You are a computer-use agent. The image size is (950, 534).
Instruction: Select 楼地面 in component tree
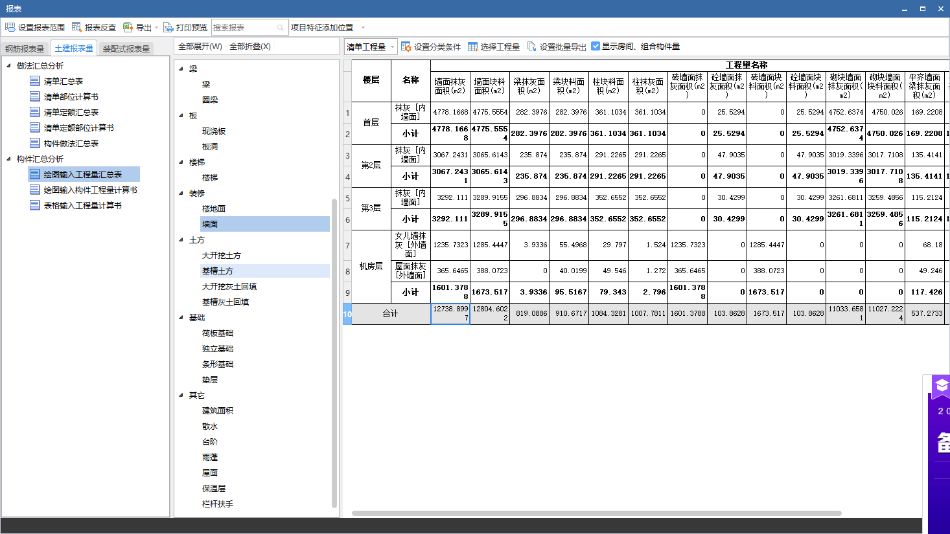[214, 208]
